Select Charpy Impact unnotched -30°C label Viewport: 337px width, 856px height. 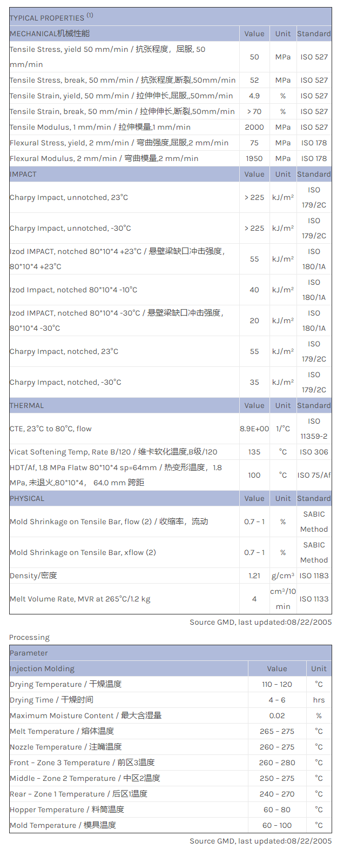pyautogui.click(x=70, y=228)
